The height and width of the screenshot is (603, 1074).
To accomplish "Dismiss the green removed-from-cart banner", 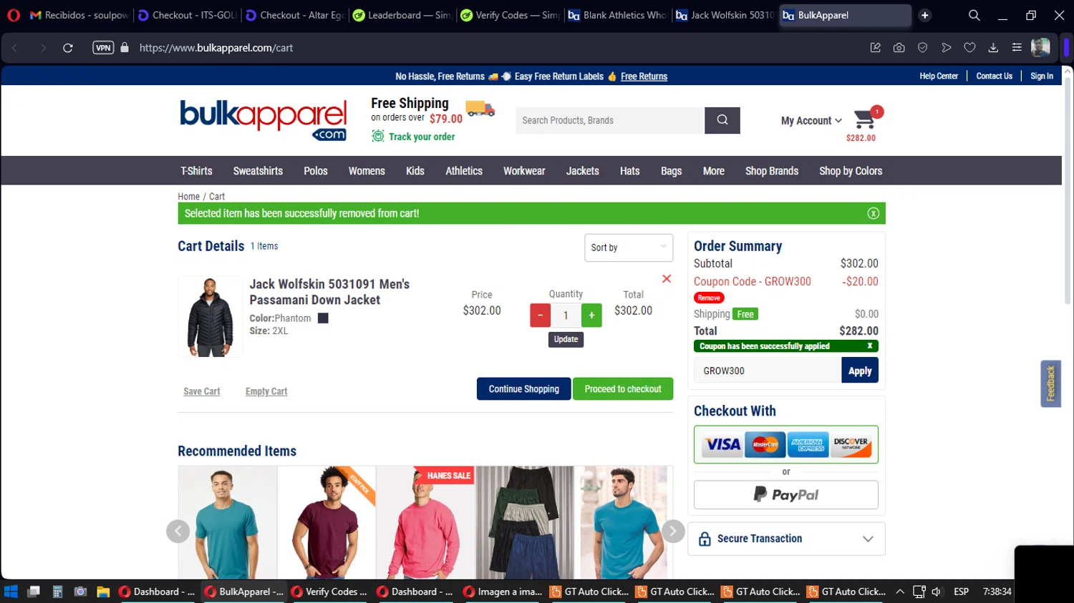I will (873, 213).
